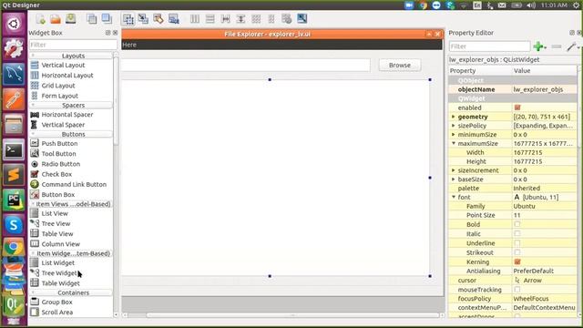583x328 pixels.
Task: Pick the Horizontal Spacer widget
Action: [x=67, y=115]
